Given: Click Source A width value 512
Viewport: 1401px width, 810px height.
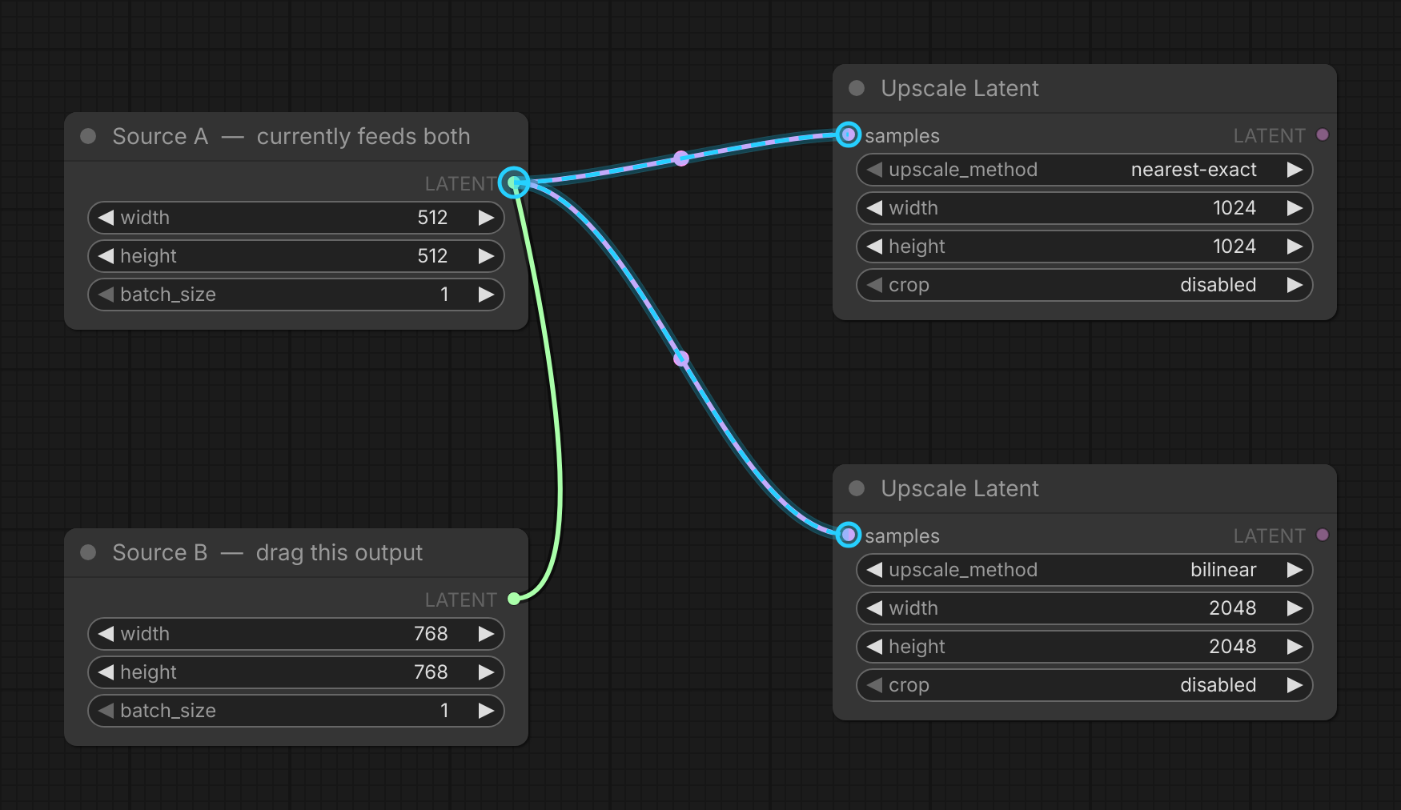Looking at the screenshot, I should pos(432,218).
